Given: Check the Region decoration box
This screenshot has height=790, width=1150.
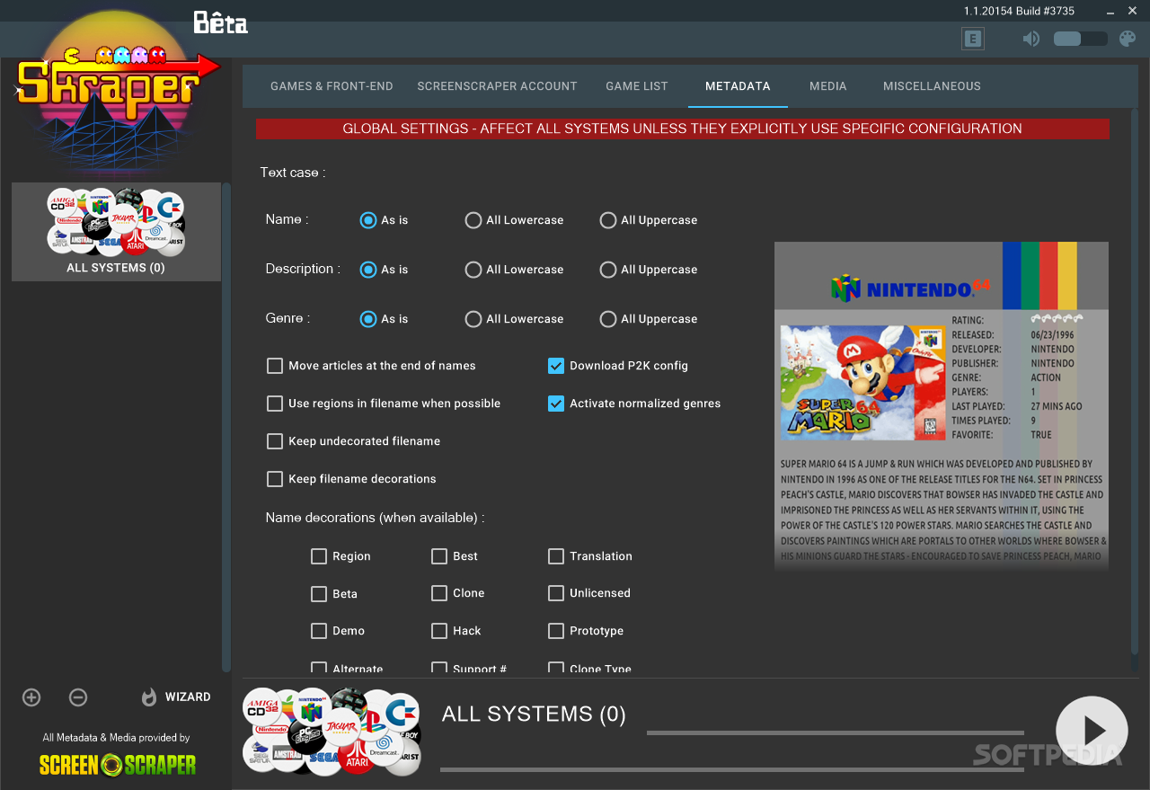Looking at the screenshot, I should coord(319,556).
